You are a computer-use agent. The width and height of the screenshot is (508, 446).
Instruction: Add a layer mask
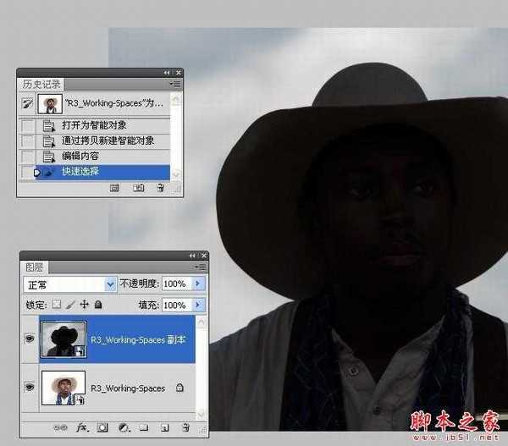point(102,428)
